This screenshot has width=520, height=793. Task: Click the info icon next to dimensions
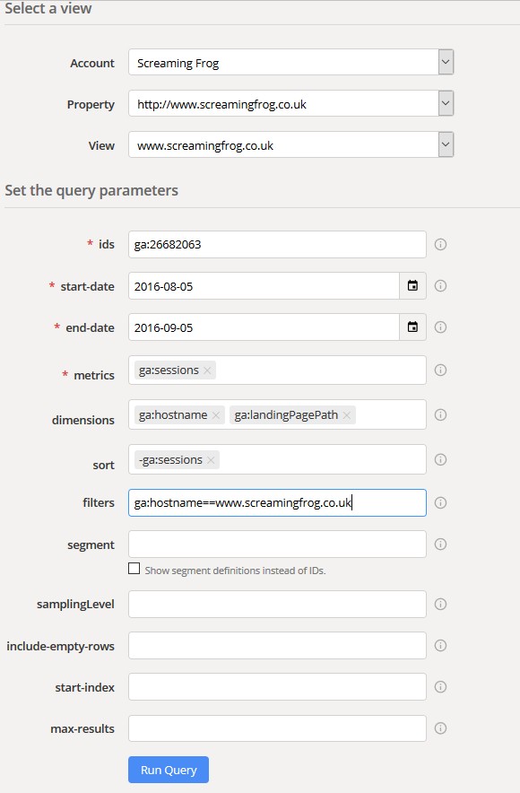(441, 414)
